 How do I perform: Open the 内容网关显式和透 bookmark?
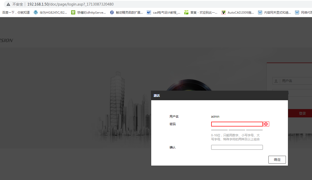[x=275, y=12]
